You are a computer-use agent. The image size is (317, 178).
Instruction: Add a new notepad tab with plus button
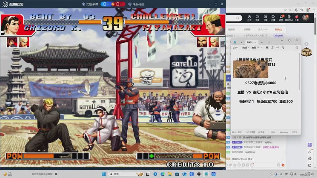tap(269, 42)
